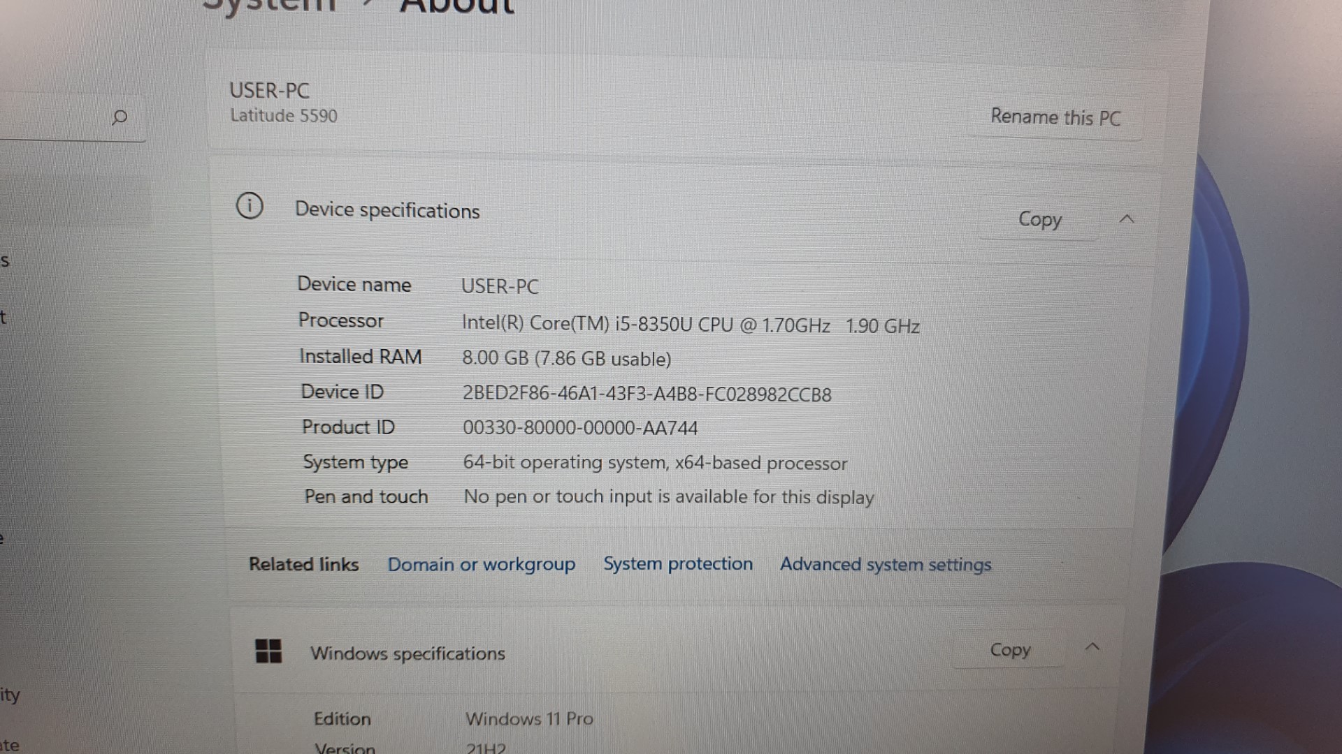Click Rename this PC button
Image resolution: width=1342 pixels, height=754 pixels.
1055,117
